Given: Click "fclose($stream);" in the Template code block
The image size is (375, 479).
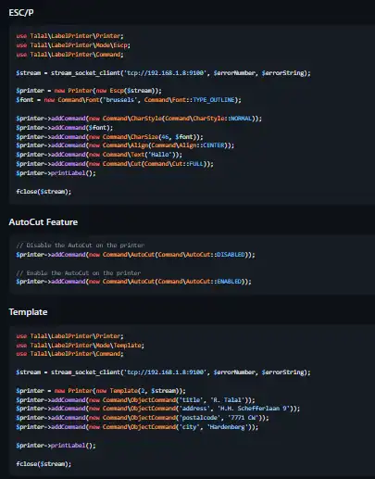Looking at the screenshot, I should click(x=44, y=464).
